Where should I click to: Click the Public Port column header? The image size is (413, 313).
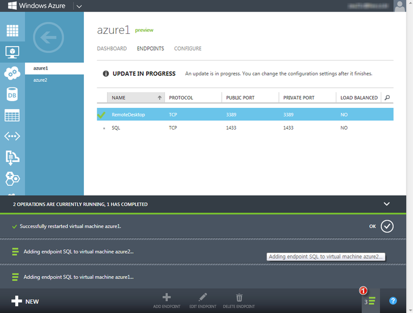pyautogui.click(x=250, y=98)
